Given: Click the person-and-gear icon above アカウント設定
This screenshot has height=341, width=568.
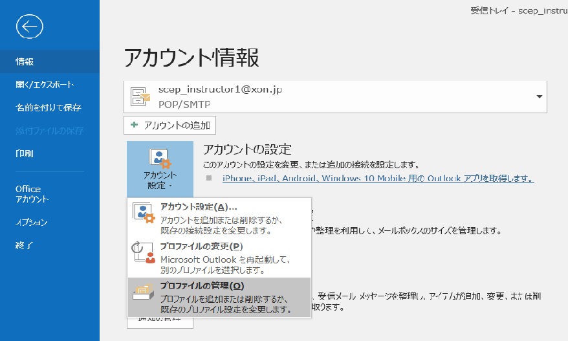Looking at the screenshot, I should [159, 159].
